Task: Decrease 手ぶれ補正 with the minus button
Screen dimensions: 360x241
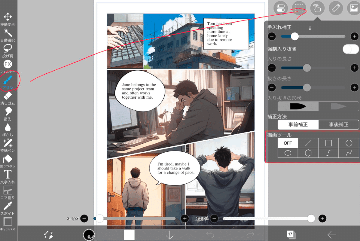Action: pyautogui.click(x=272, y=36)
